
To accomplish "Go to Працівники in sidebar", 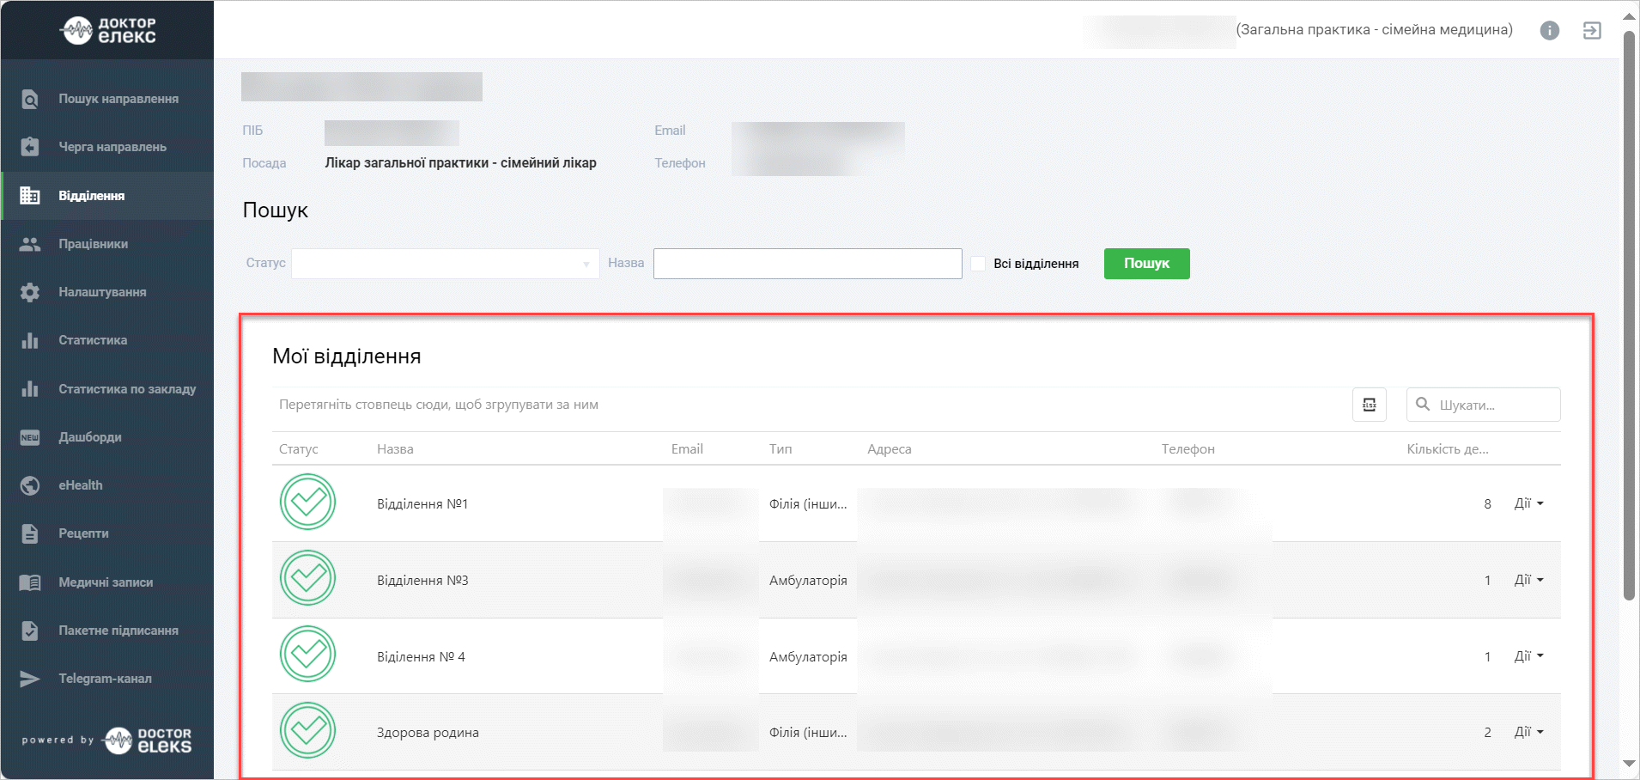I will pyautogui.click(x=93, y=244).
